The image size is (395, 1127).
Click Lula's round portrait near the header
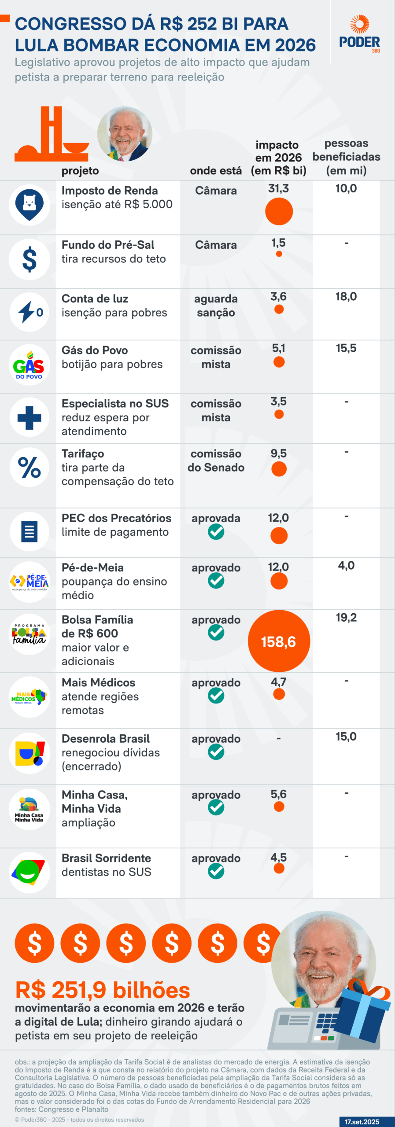coord(125,134)
